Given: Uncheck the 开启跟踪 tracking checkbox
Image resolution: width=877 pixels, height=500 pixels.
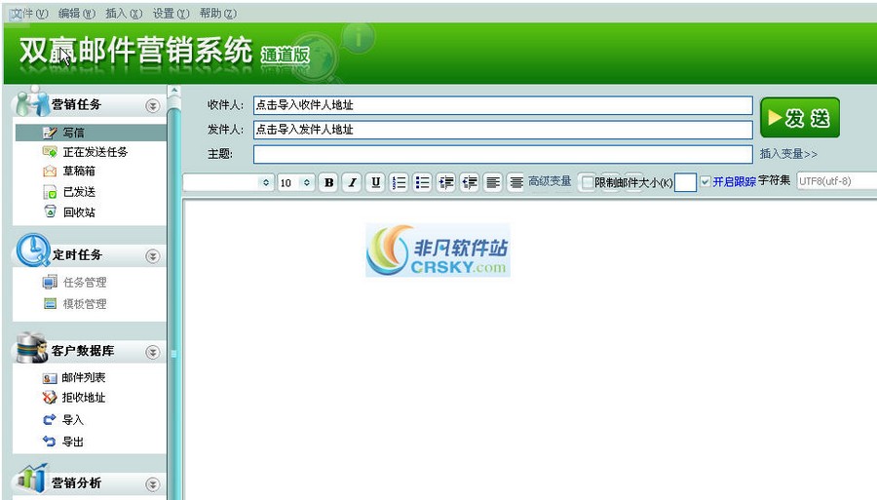Looking at the screenshot, I should tap(705, 181).
